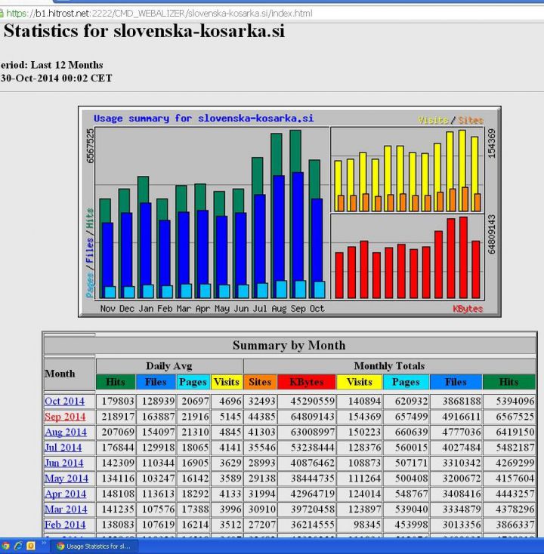The height and width of the screenshot is (554, 544).
Task: Click the Summary by Month table title
Action: pyautogui.click(x=289, y=345)
